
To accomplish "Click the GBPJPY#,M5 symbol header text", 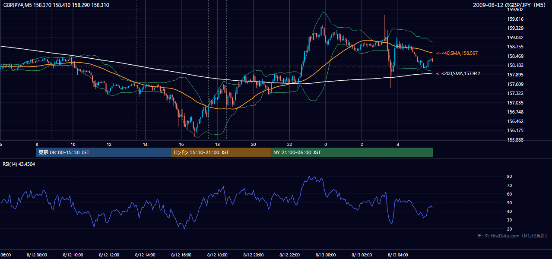I will (56, 5).
